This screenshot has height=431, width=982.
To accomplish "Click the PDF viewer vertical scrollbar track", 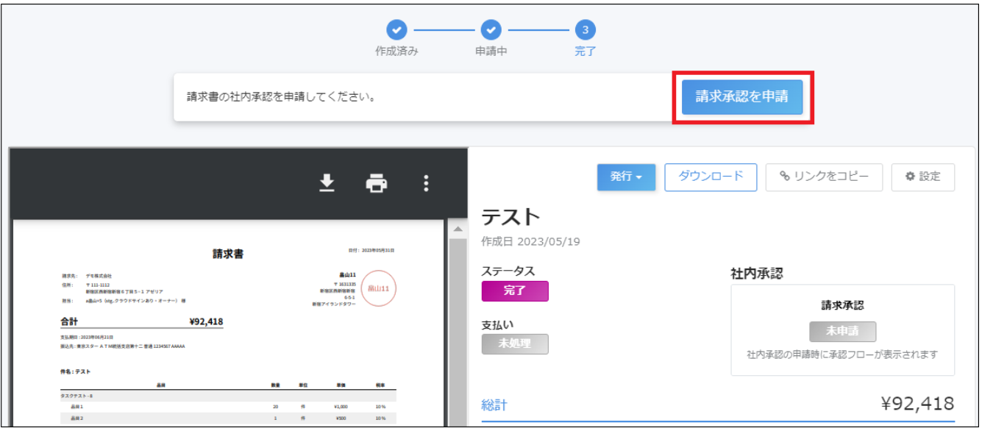I will tap(457, 332).
